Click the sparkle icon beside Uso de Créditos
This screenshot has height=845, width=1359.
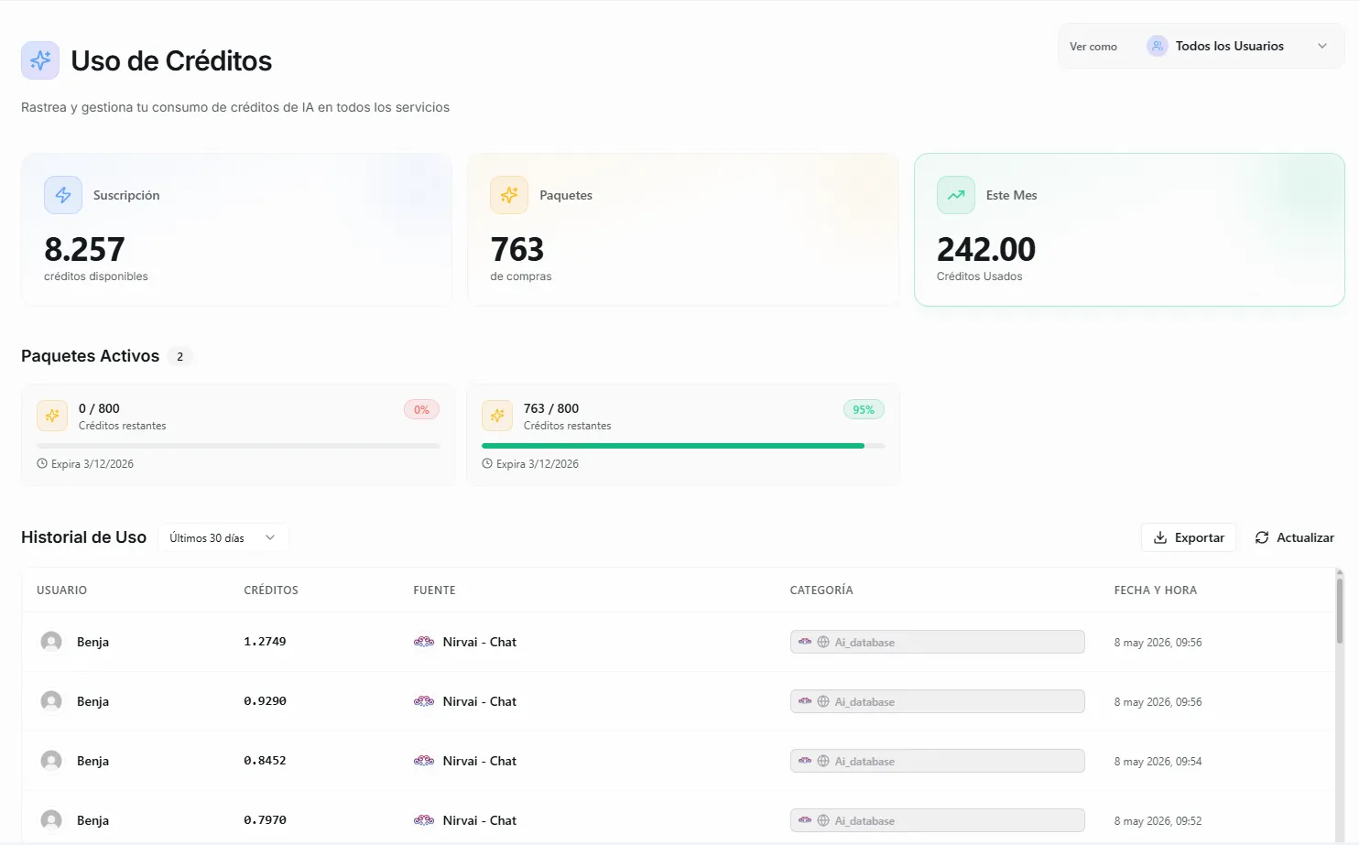click(x=40, y=60)
